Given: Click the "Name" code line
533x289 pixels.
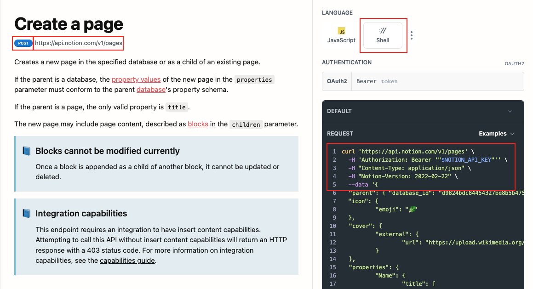Looking at the screenshot, I should pyautogui.click(x=390, y=275).
